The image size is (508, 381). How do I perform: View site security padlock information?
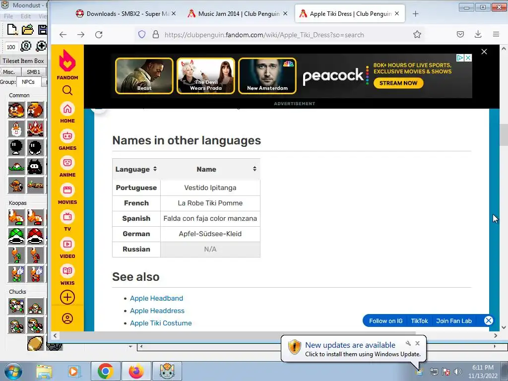pyautogui.click(x=156, y=34)
